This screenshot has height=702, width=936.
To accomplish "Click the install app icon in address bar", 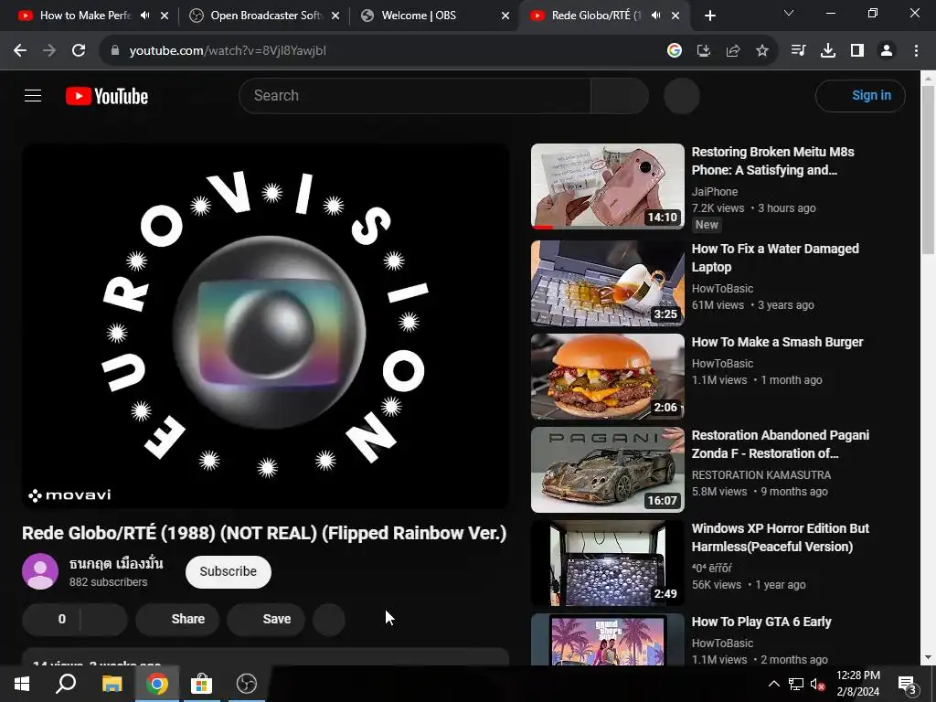I will [x=704, y=51].
